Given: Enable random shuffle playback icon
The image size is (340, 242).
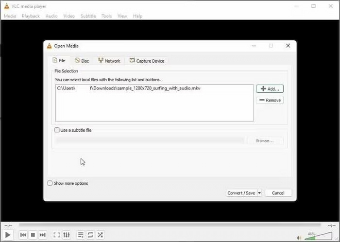Looking at the screenshot, I should coord(100,235).
